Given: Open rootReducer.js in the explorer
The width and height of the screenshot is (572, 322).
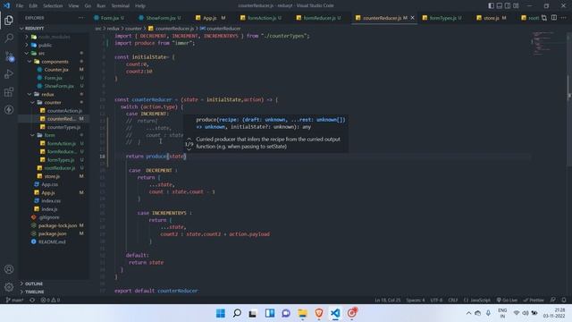Looking at the screenshot, I should (x=54, y=168).
